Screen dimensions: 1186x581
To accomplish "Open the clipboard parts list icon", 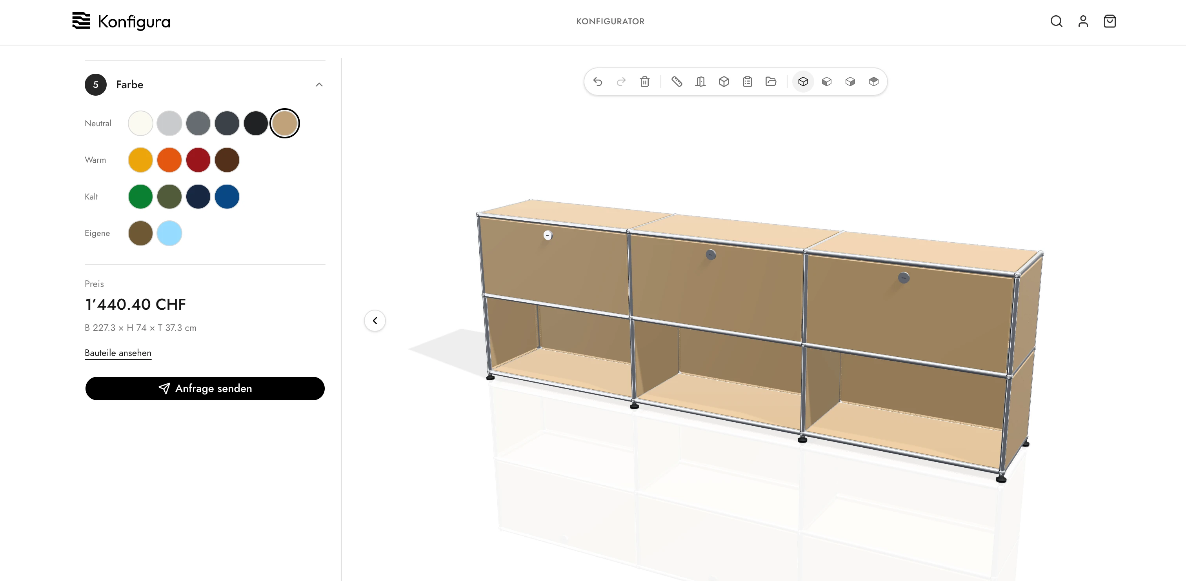I will (747, 82).
